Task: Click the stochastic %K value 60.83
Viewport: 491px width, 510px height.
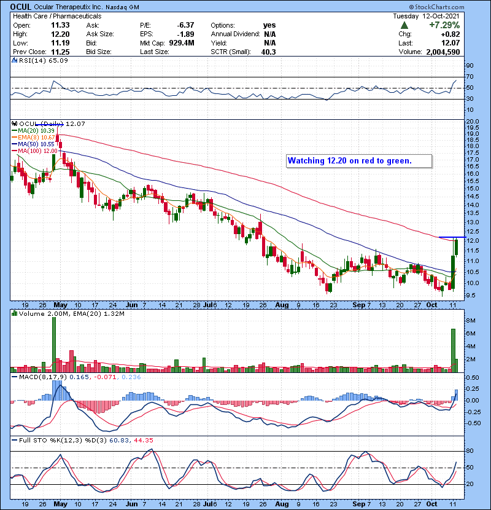Action: [119, 440]
